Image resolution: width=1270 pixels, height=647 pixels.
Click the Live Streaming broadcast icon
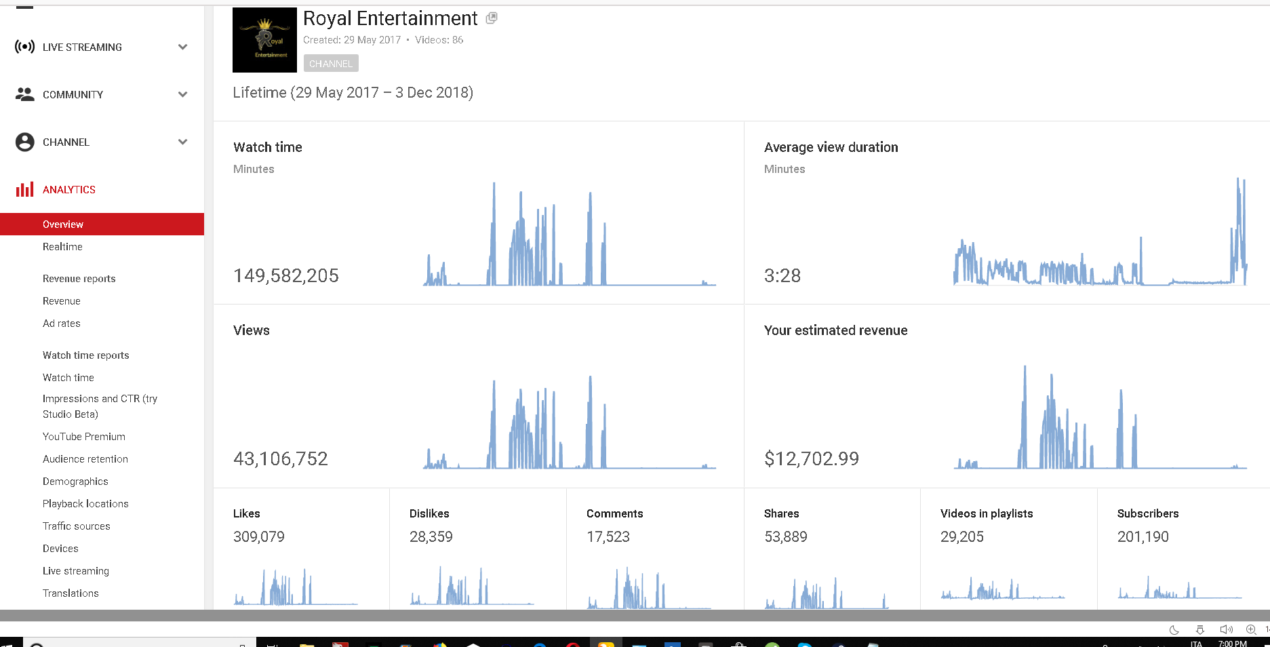(x=25, y=47)
